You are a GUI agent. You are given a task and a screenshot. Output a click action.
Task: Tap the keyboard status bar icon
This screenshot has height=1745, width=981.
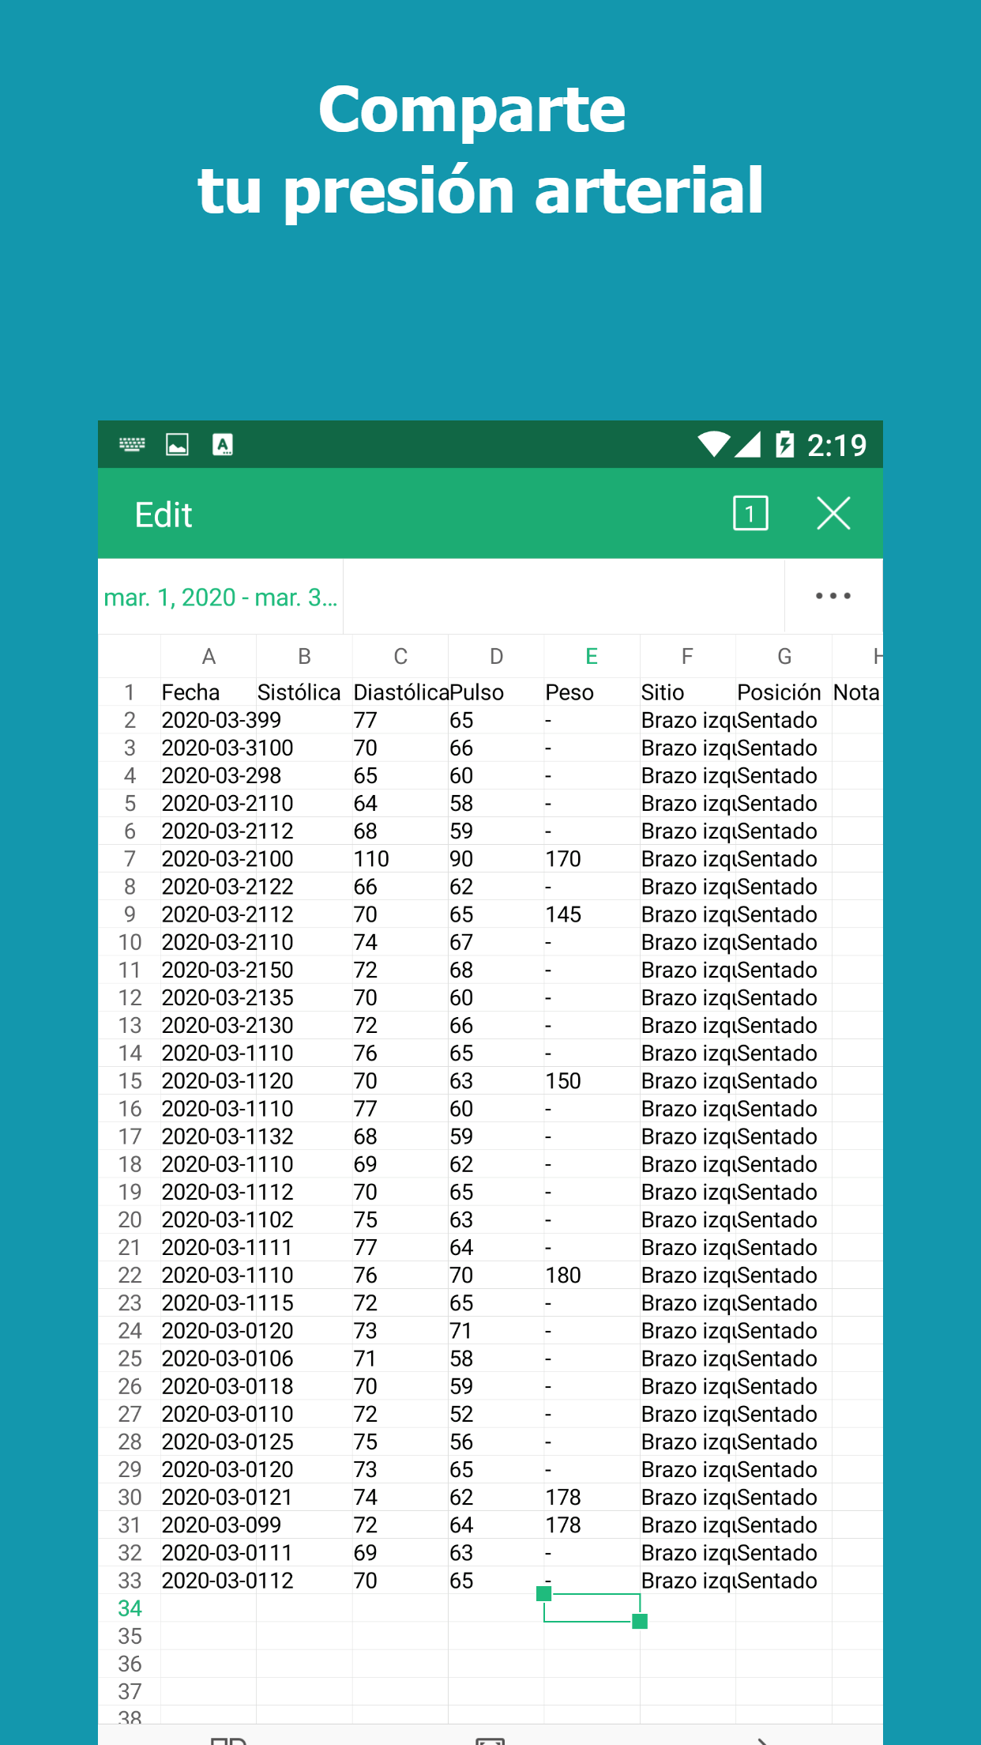point(132,444)
